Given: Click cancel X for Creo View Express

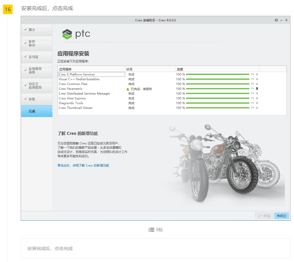Looking at the screenshot, I should (257, 98).
